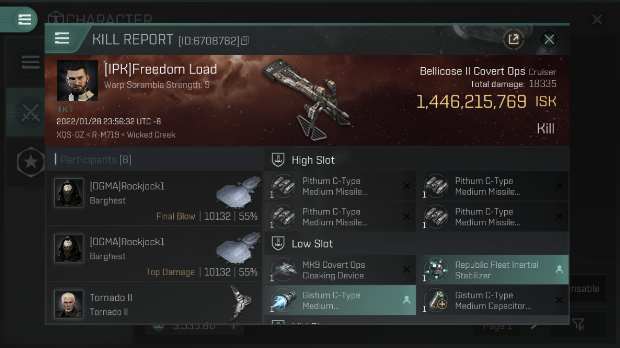Select the Tornado II participant row
620x348 pixels.
[154, 304]
